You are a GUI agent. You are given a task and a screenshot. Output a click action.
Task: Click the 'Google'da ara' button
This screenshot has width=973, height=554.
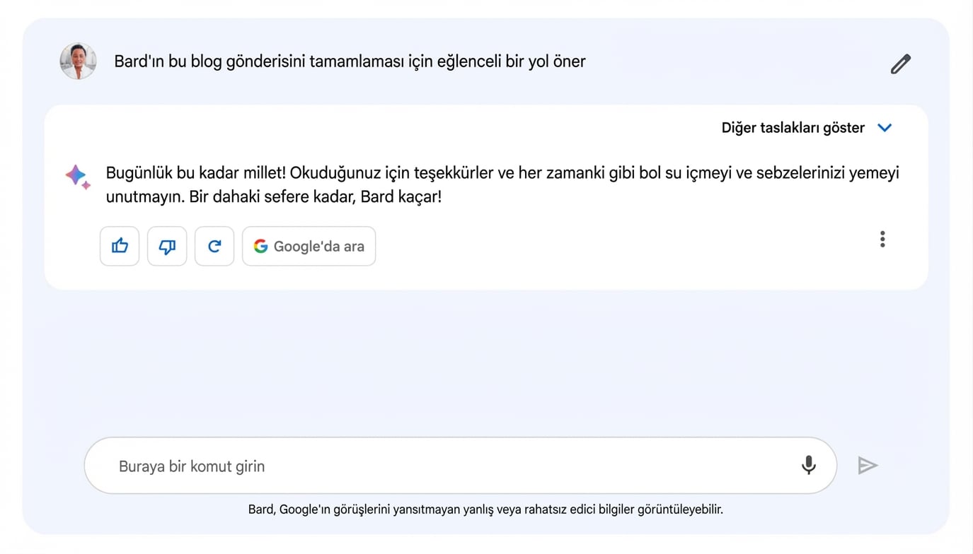click(x=309, y=246)
